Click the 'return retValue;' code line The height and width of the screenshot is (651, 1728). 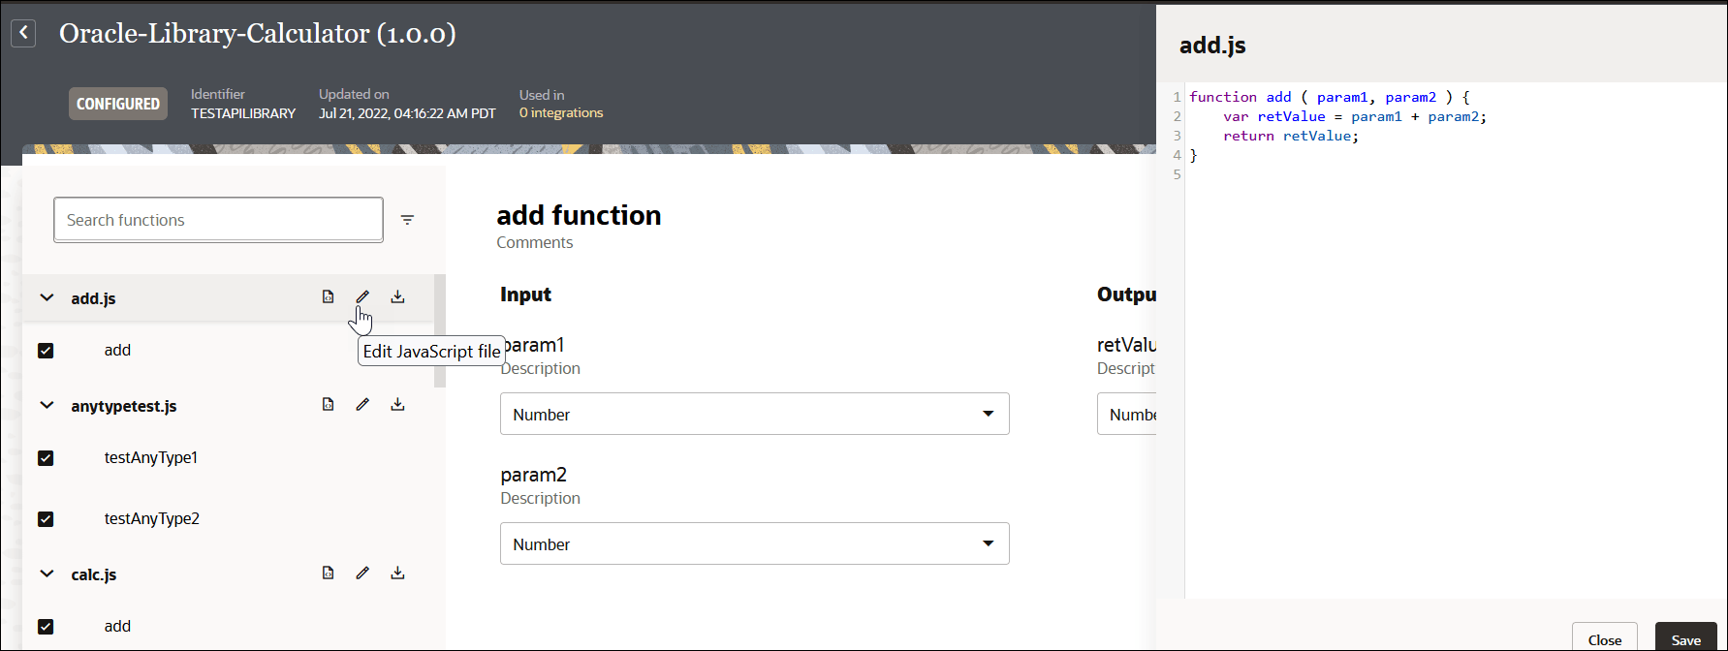[x=1291, y=136]
